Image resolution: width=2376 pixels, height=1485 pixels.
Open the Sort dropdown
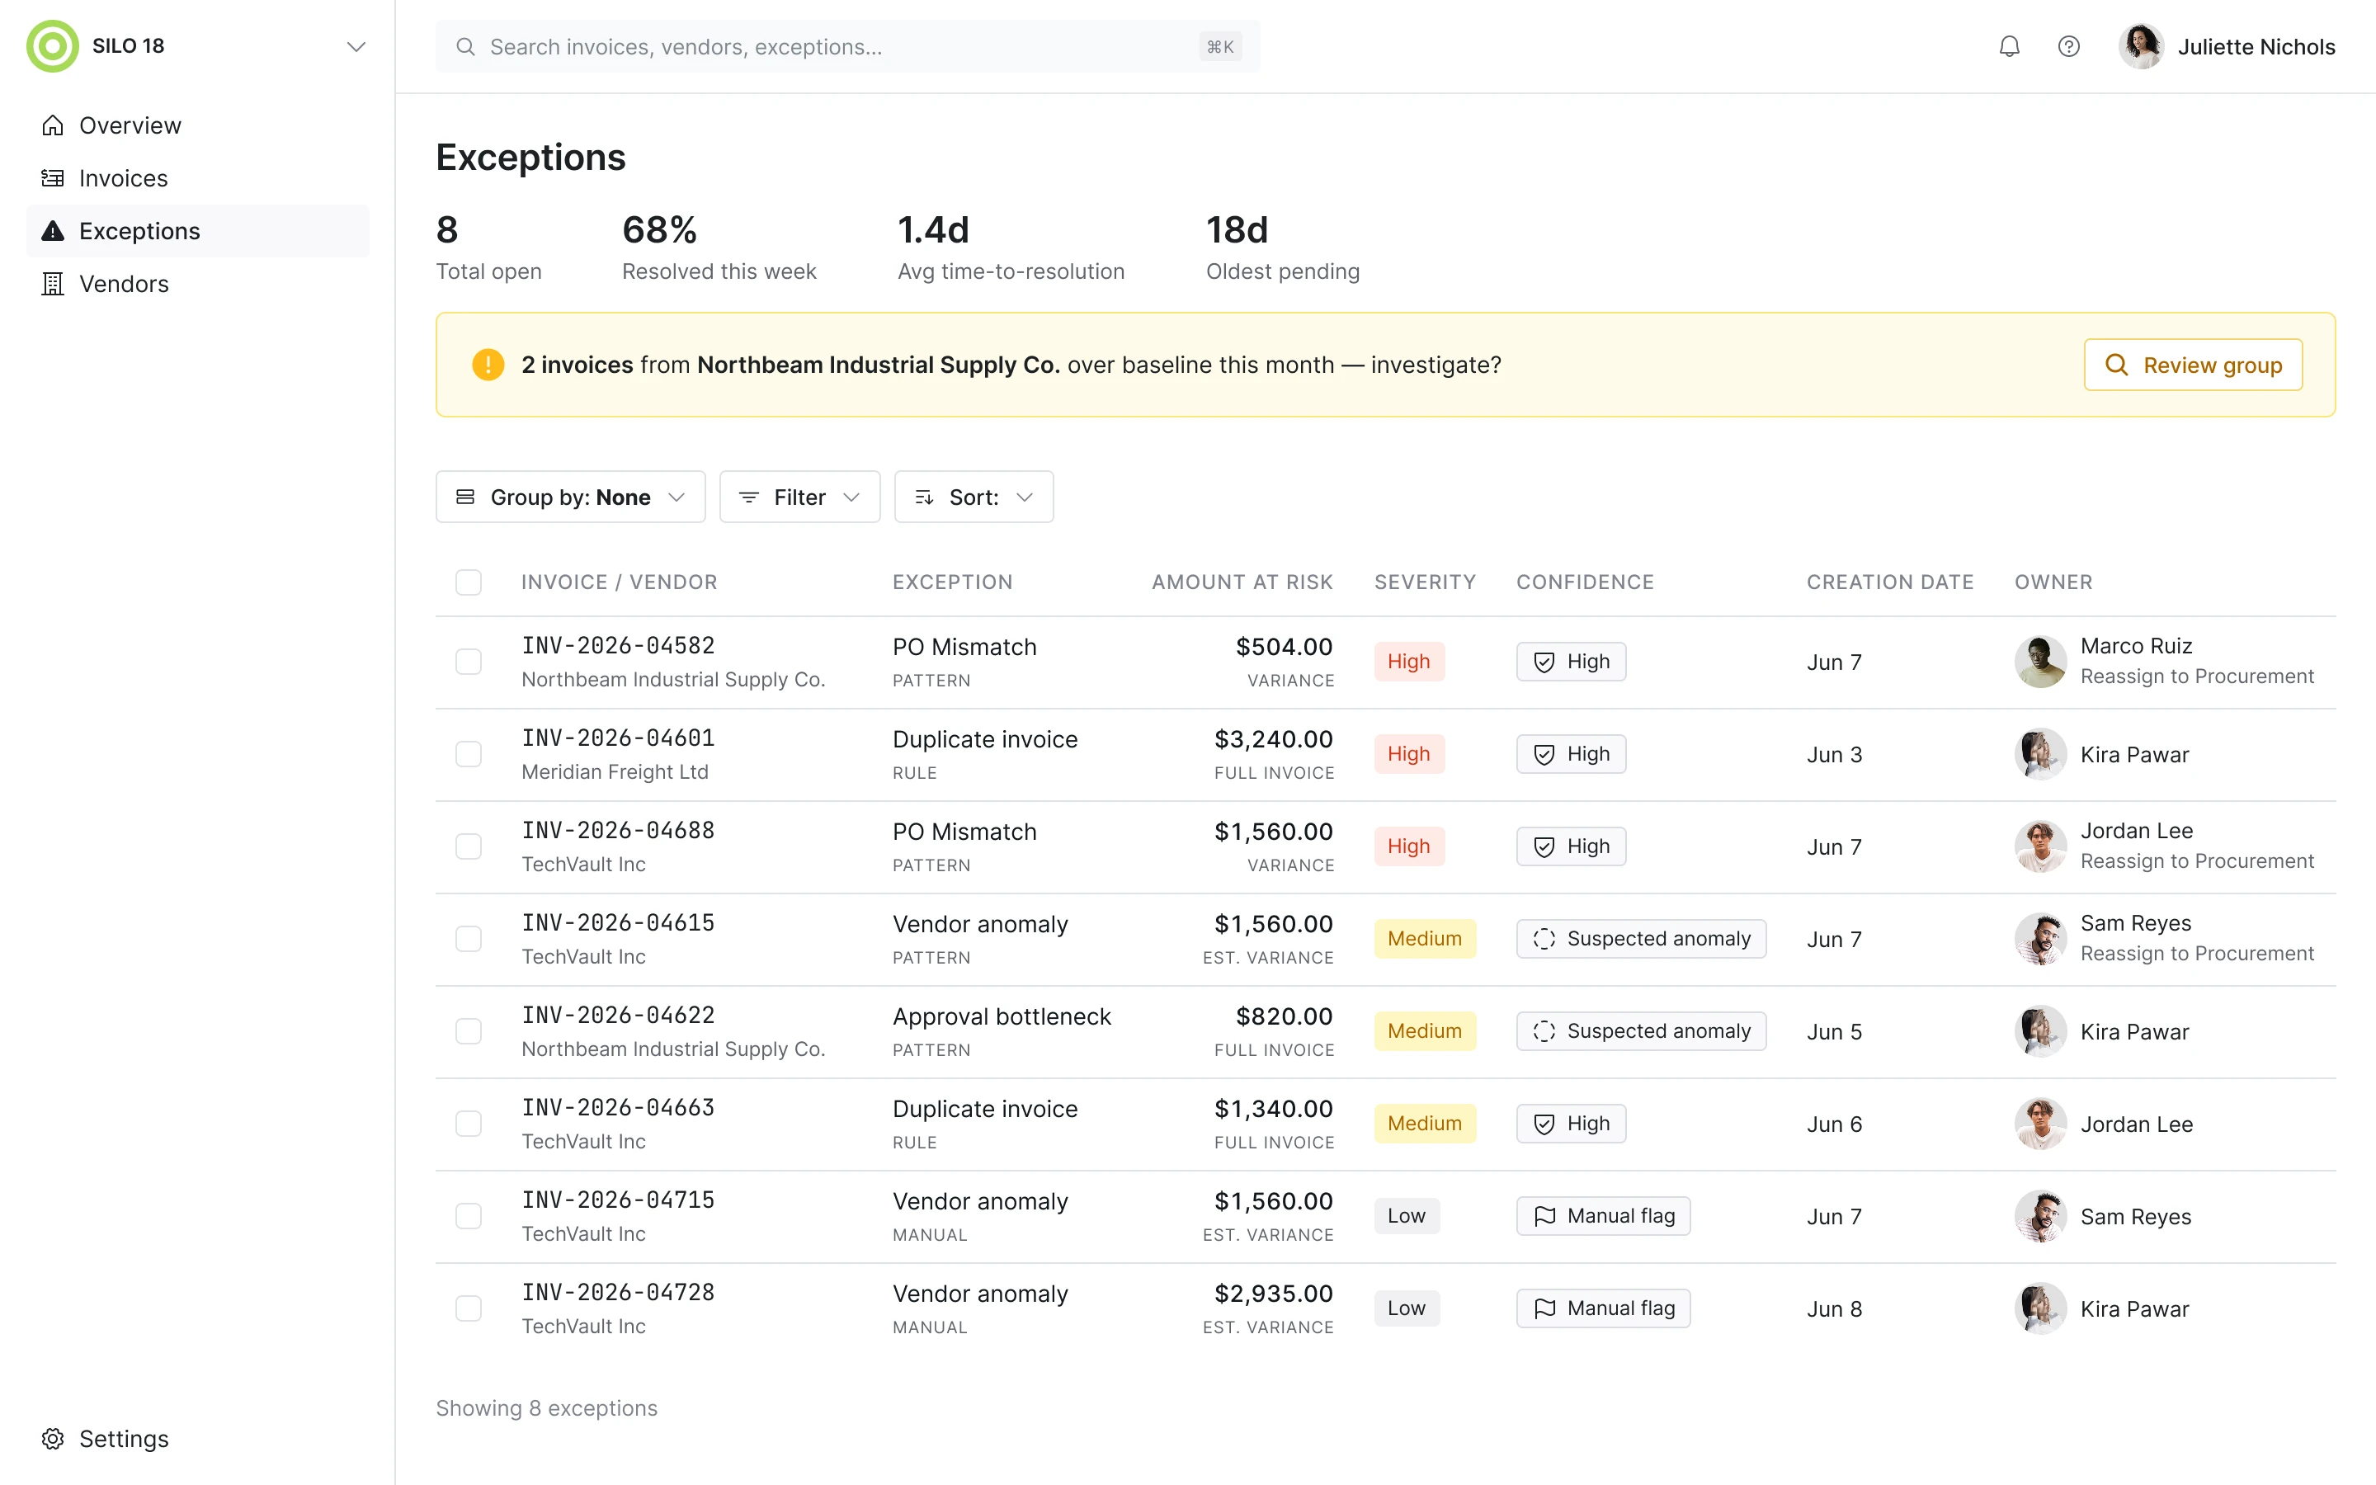tap(973, 497)
